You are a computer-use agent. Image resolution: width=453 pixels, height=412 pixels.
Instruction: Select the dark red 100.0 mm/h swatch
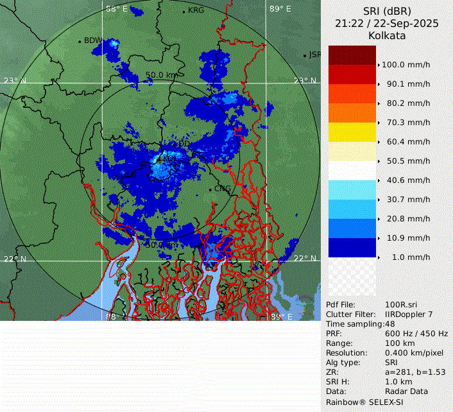[352, 55]
